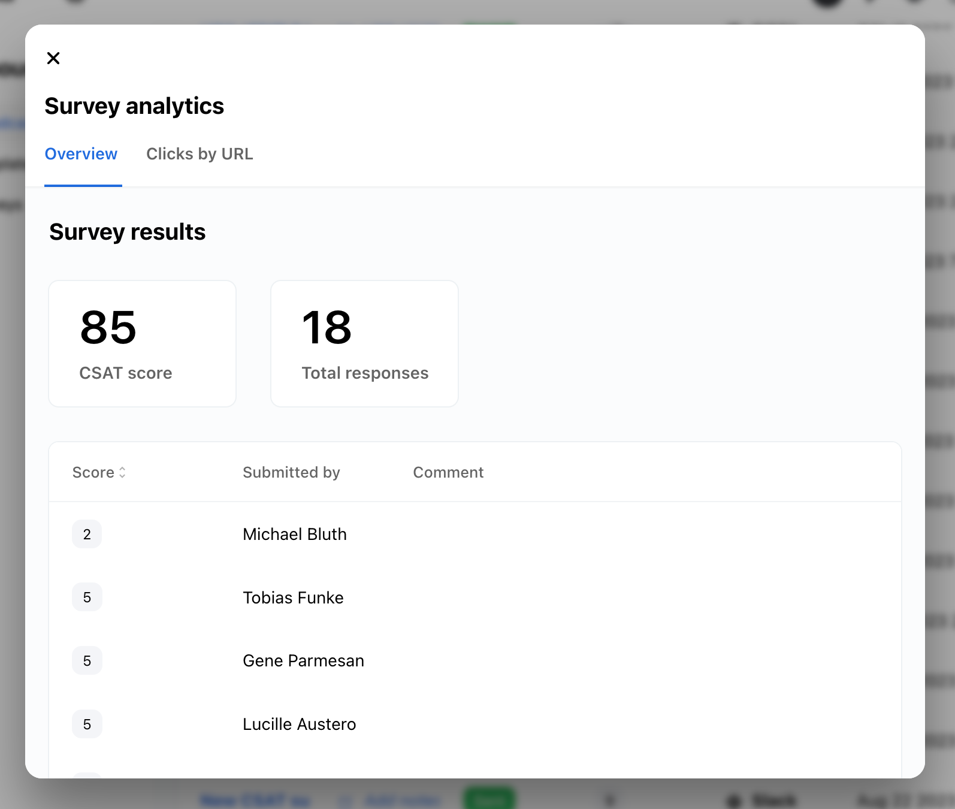955x809 pixels.
Task: Click the Submitted by column header
Action: 291,473
